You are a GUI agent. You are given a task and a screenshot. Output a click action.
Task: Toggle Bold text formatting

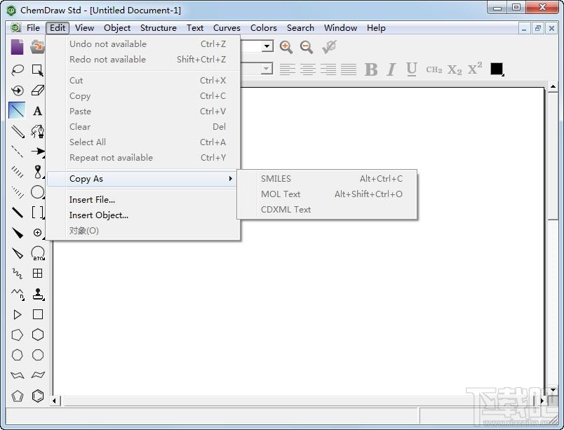click(371, 69)
